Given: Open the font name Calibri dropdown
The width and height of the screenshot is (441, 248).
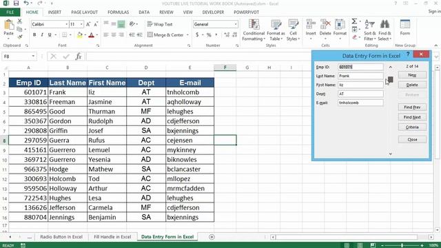Looking at the screenshot, I should 67,25.
